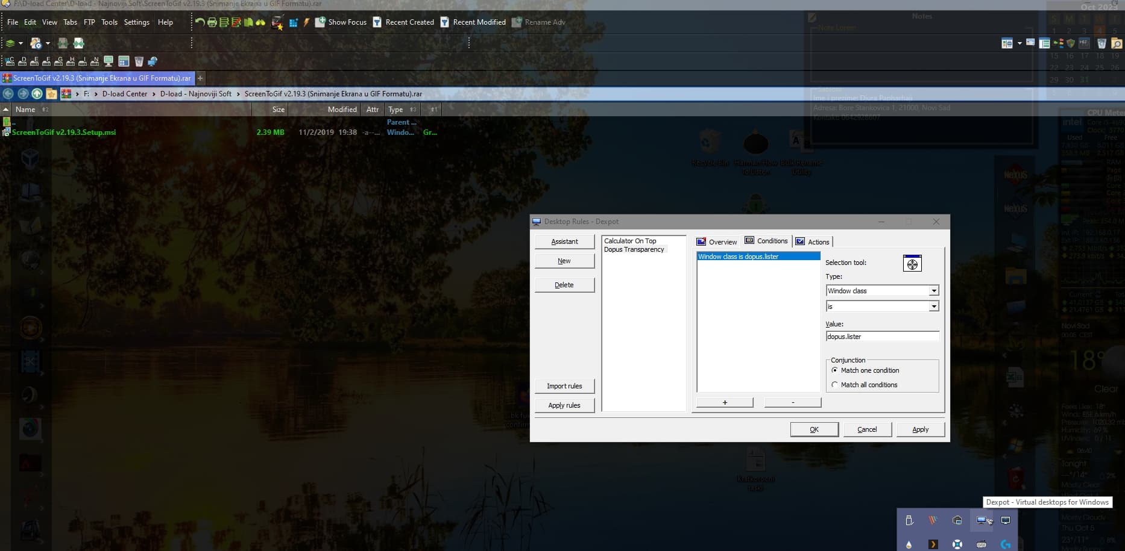Click the keyboard tray icon
The image size is (1125, 551).
point(982,544)
